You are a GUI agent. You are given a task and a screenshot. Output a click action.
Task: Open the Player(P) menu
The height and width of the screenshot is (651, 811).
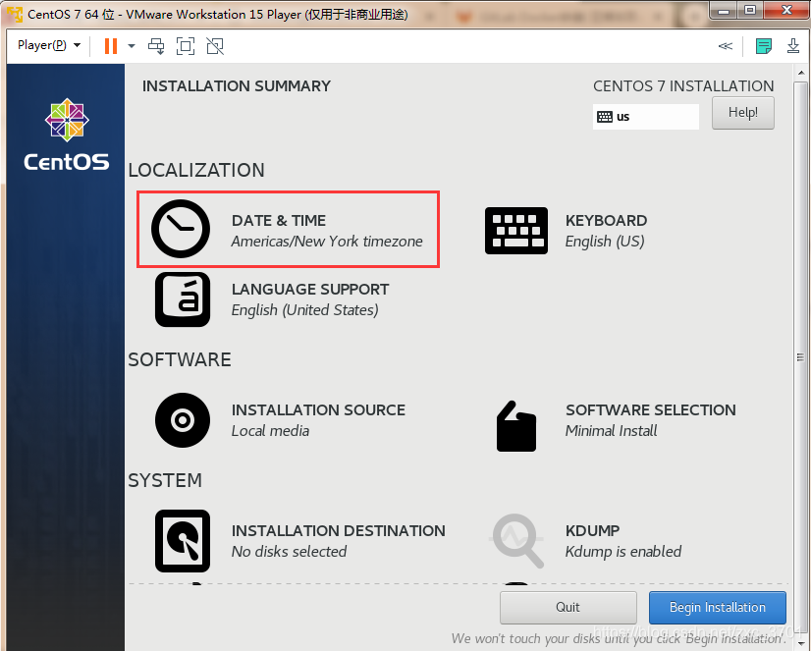(x=49, y=45)
